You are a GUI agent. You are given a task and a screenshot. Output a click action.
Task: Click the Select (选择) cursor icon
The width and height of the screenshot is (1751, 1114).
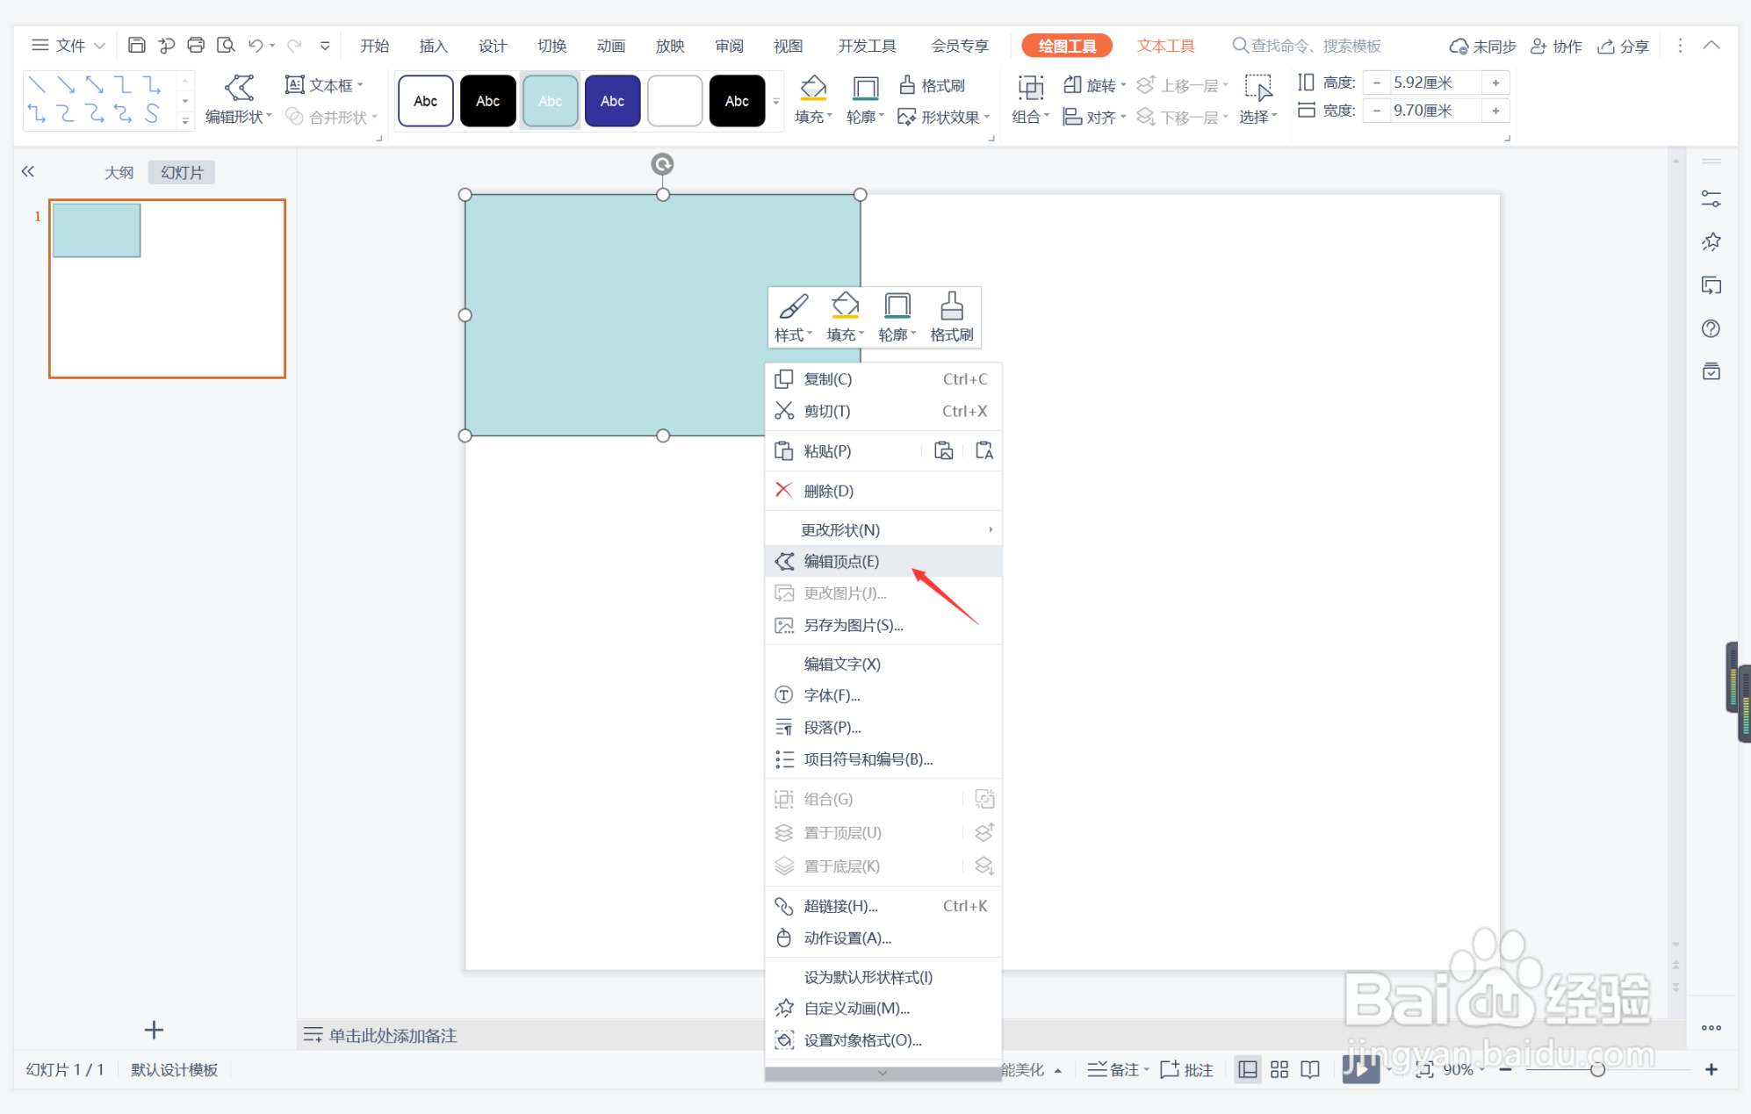click(x=1258, y=87)
